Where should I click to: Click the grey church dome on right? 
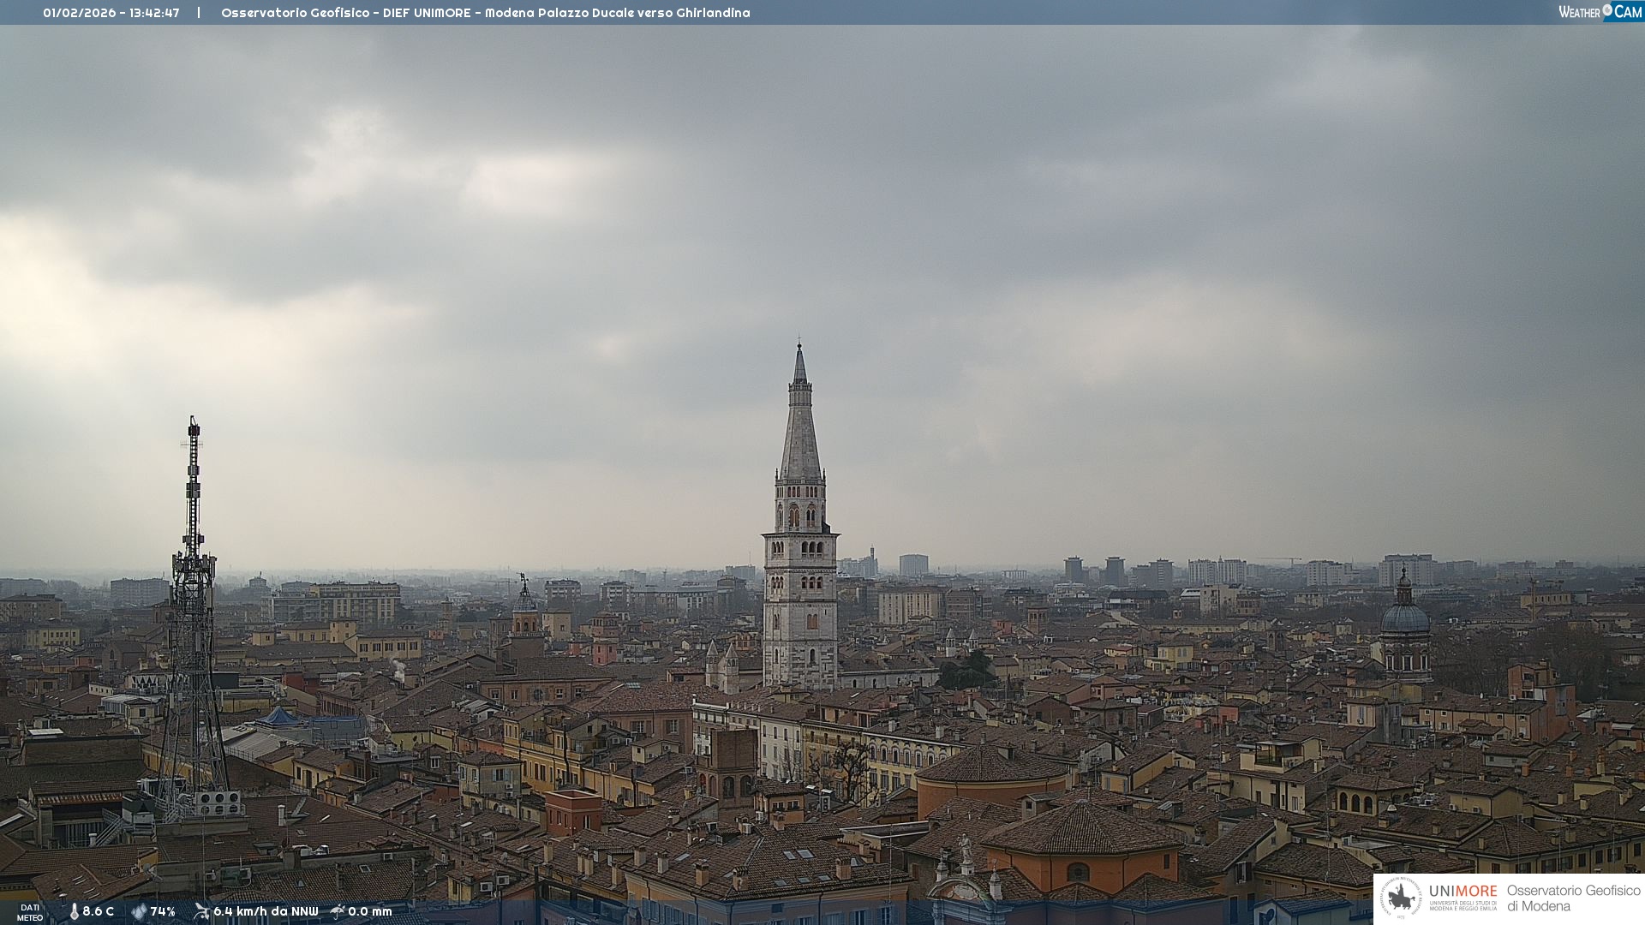pyautogui.click(x=1404, y=617)
